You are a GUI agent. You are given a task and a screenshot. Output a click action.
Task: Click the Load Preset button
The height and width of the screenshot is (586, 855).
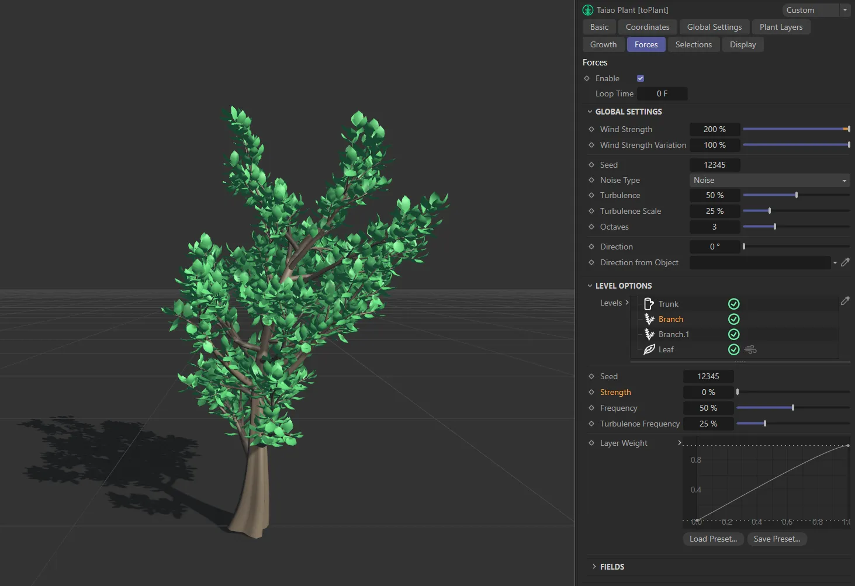pos(712,539)
